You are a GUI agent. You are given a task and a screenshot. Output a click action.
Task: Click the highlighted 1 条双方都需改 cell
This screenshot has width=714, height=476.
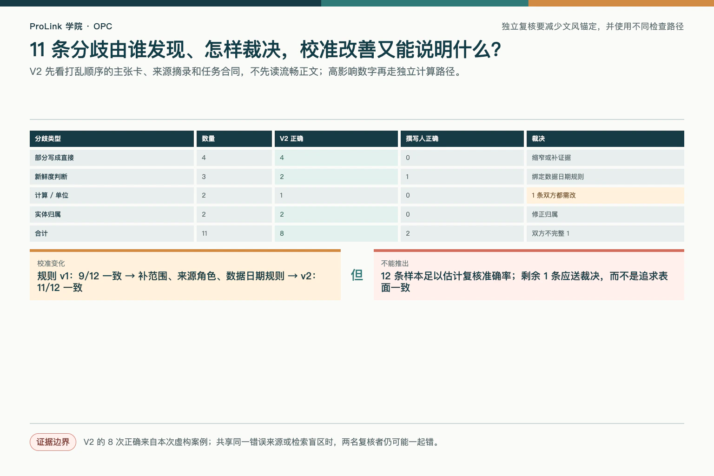[x=605, y=195]
